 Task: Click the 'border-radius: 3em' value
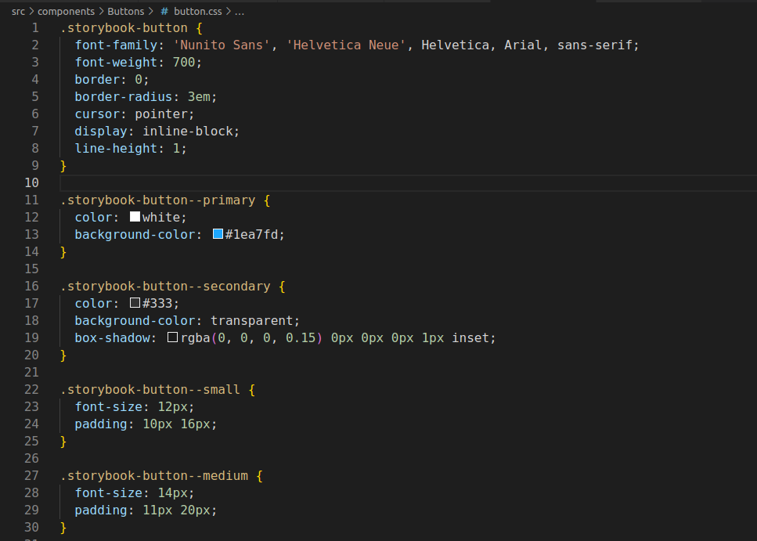click(x=200, y=96)
